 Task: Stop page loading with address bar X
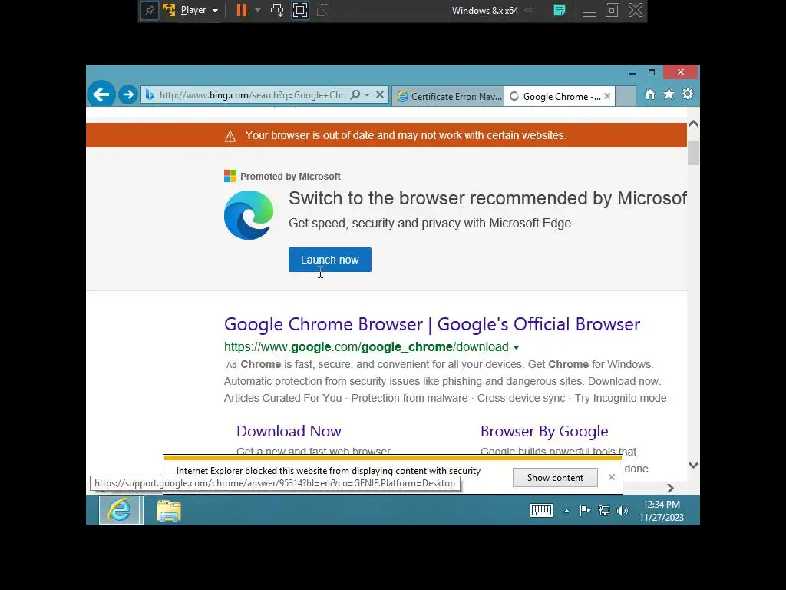[x=380, y=94]
